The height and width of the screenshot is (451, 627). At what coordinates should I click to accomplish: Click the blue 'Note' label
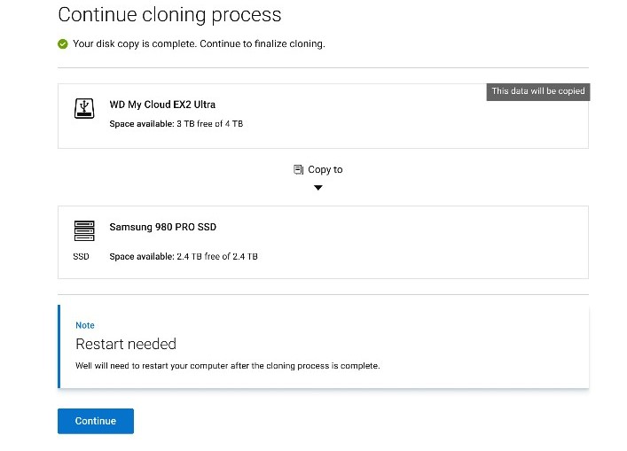point(85,325)
